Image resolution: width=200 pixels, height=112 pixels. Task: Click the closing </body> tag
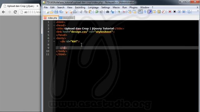click(x=61, y=51)
